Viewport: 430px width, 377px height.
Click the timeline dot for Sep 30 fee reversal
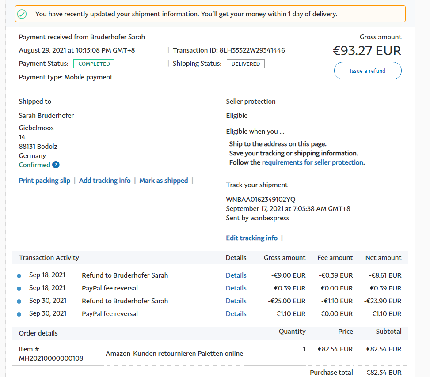[19, 314]
